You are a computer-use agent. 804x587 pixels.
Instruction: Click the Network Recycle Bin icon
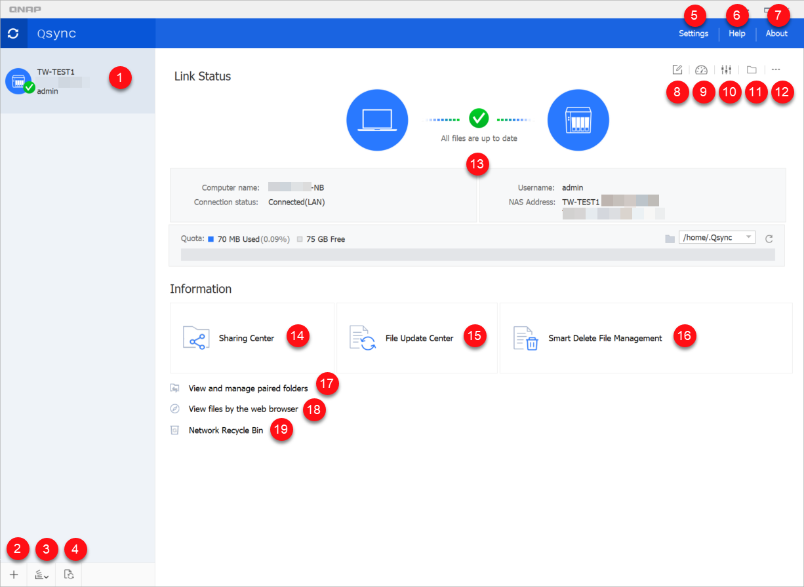point(174,430)
